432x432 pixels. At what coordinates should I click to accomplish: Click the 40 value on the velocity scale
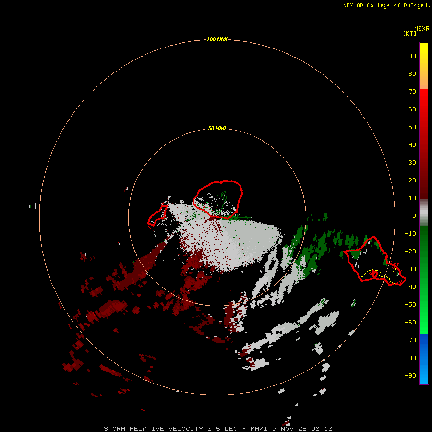412,144
